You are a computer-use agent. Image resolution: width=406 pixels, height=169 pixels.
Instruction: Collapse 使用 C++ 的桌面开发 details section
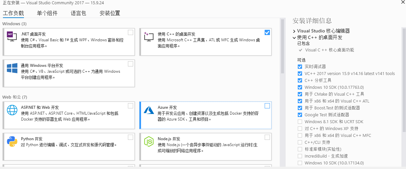tap(294, 38)
